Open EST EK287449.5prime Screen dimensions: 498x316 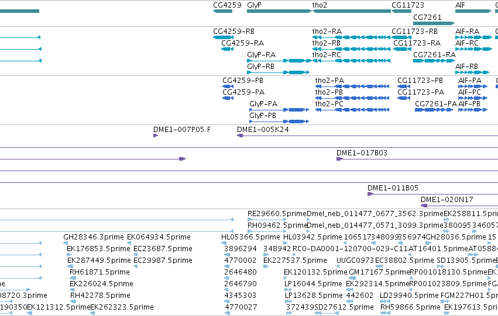pyautogui.click(x=70, y=266)
